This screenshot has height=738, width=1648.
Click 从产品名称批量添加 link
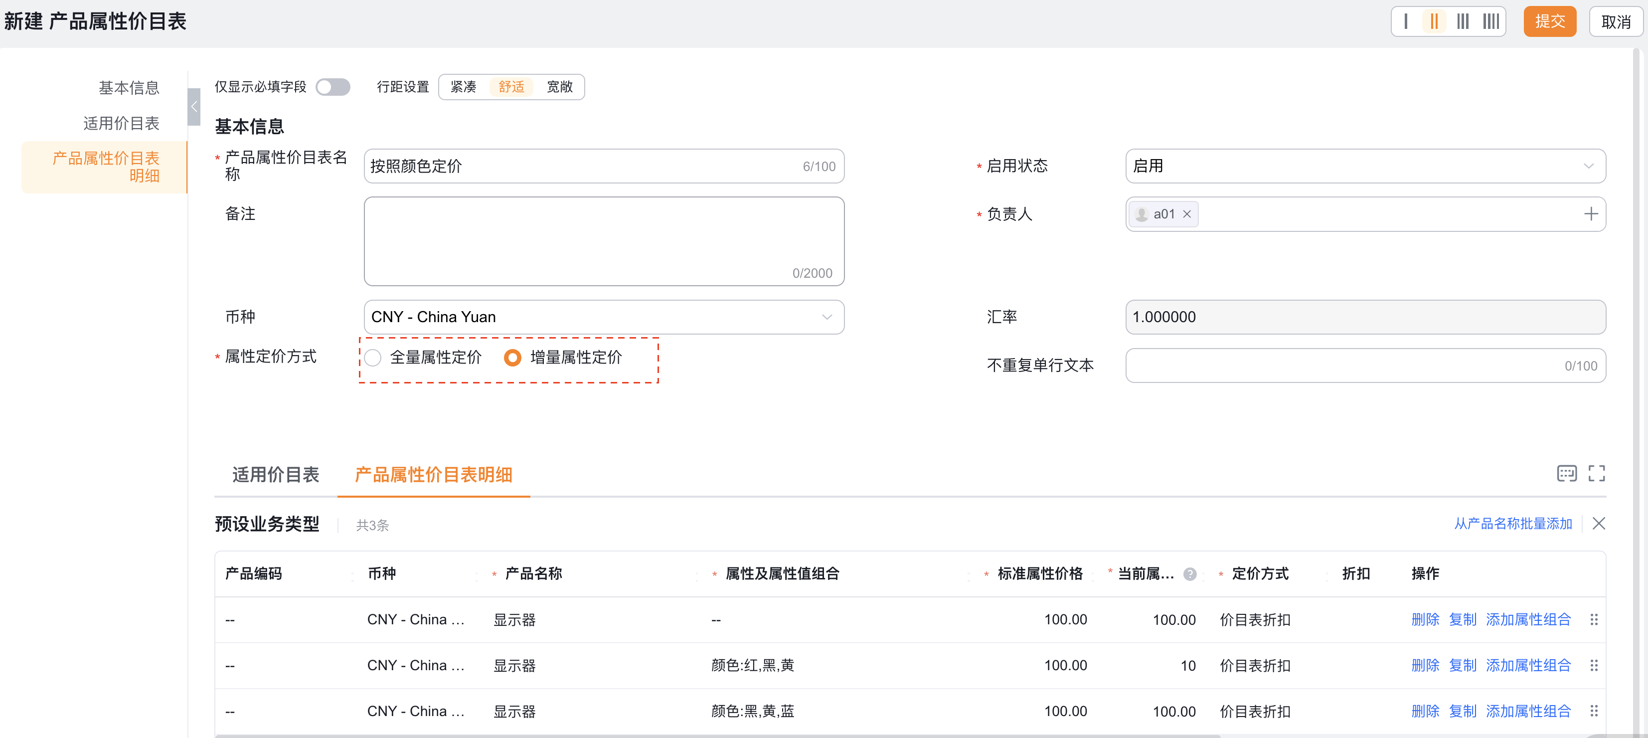(1512, 524)
